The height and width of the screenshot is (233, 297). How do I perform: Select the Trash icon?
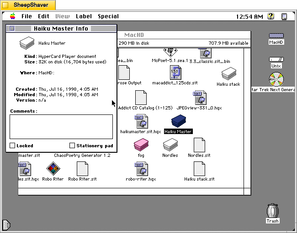(x=273, y=211)
